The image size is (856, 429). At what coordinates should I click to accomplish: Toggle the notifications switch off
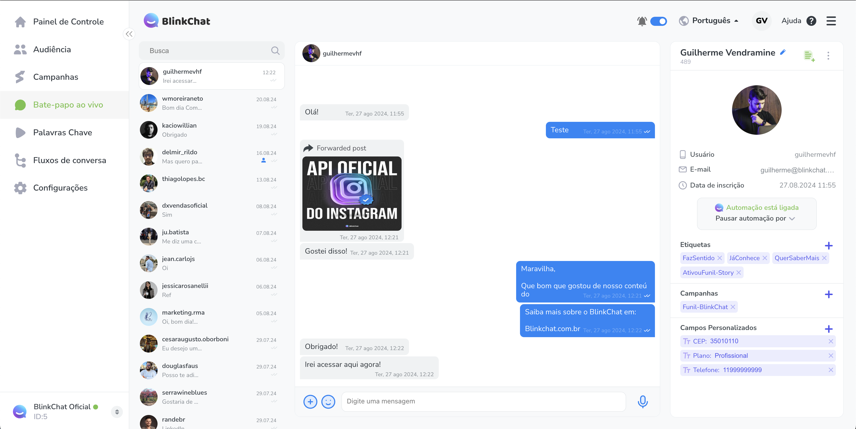pos(659,21)
